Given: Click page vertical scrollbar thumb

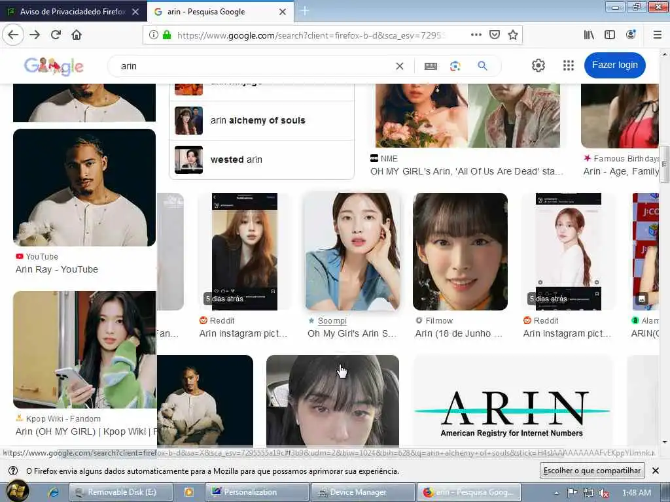Looking at the screenshot, I should point(664,164).
